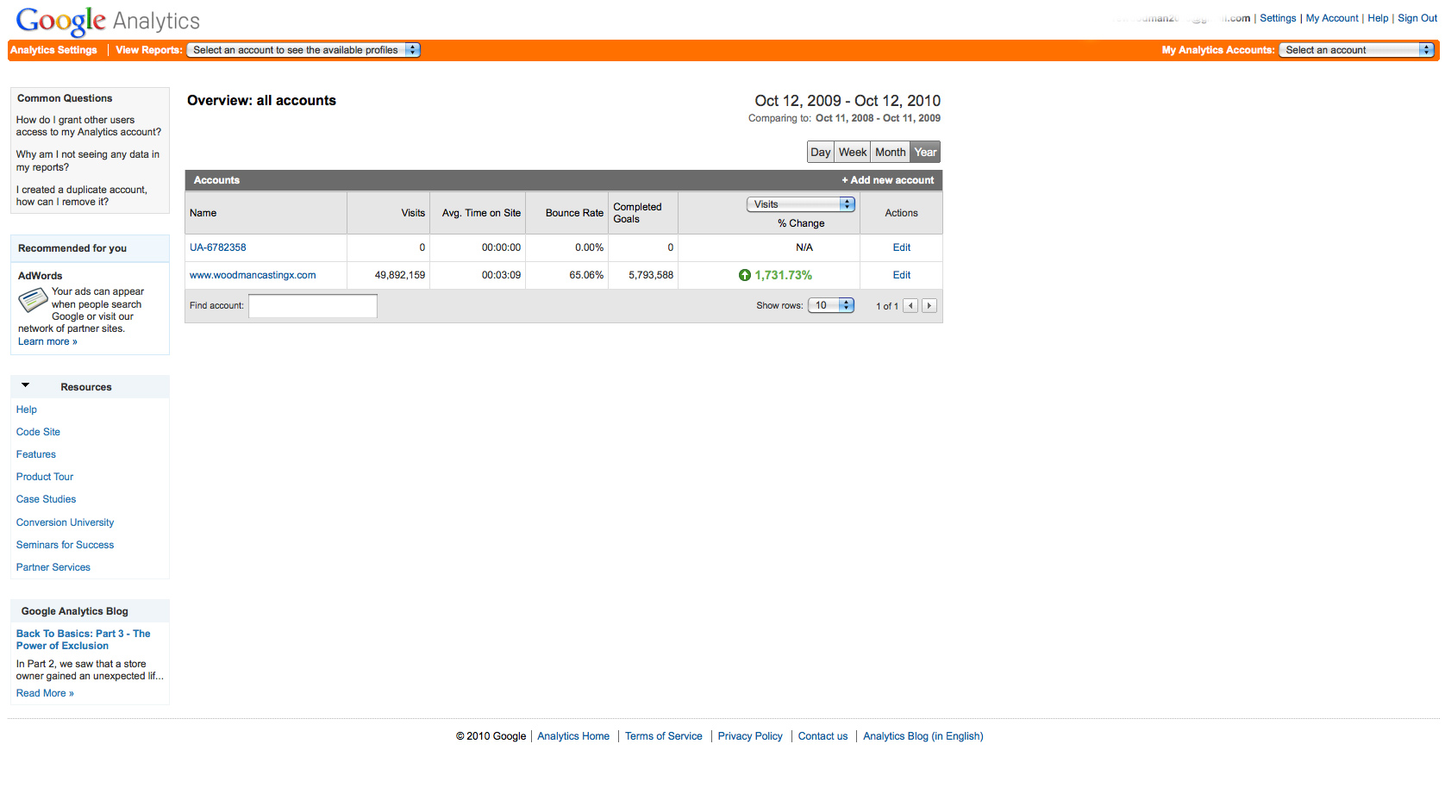Switch date view to Month
Screen dimensions: 1445x794
[890, 153]
